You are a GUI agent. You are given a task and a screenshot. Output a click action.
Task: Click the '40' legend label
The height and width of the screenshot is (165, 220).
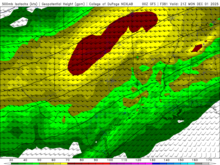(25, 160)
